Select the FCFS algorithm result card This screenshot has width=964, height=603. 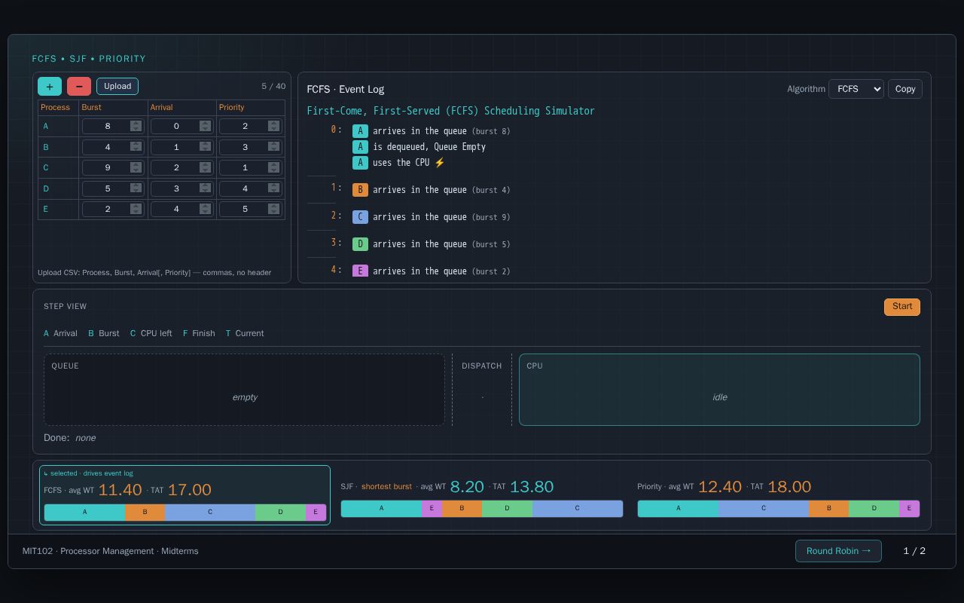[185, 495]
